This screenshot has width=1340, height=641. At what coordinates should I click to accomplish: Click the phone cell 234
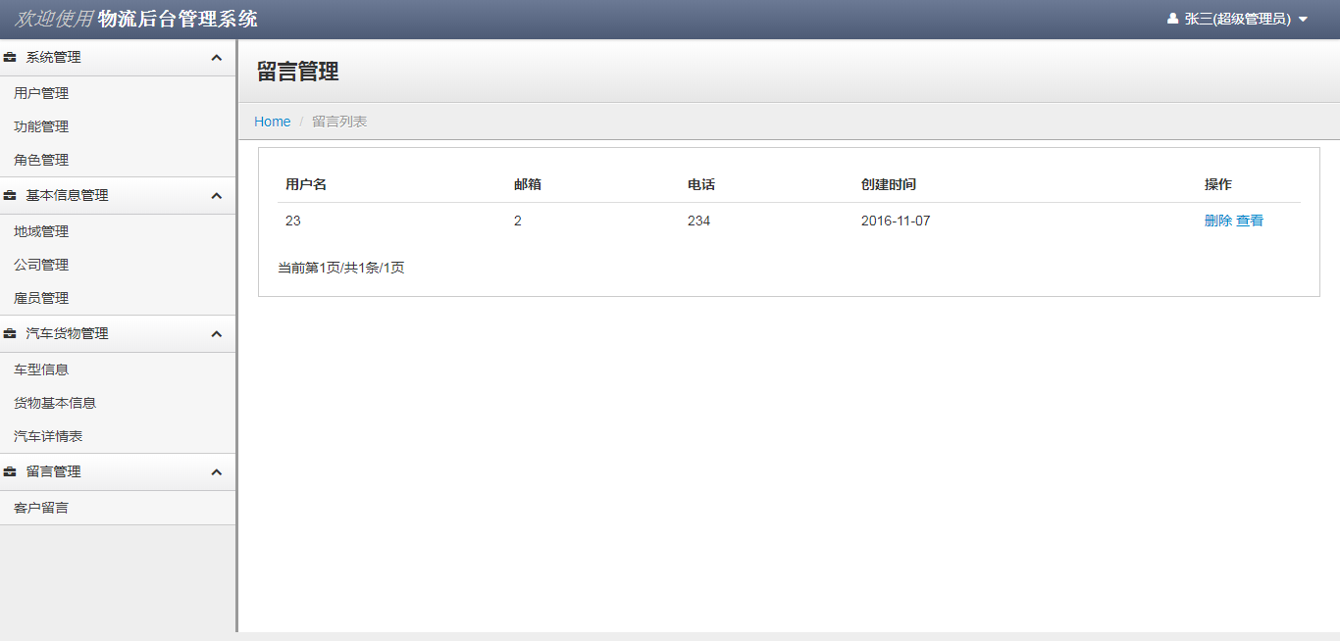(698, 221)
